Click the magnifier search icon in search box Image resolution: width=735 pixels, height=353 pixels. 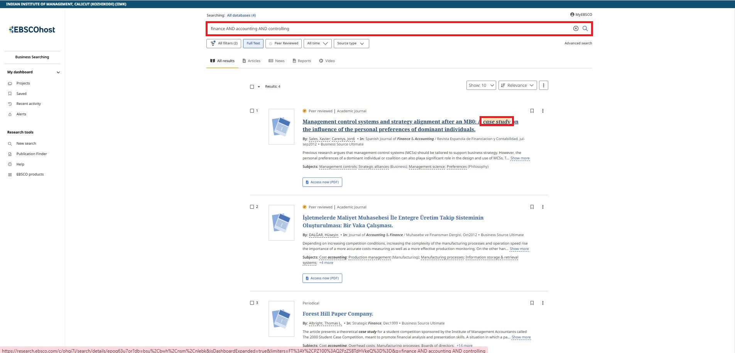point(585,29)
